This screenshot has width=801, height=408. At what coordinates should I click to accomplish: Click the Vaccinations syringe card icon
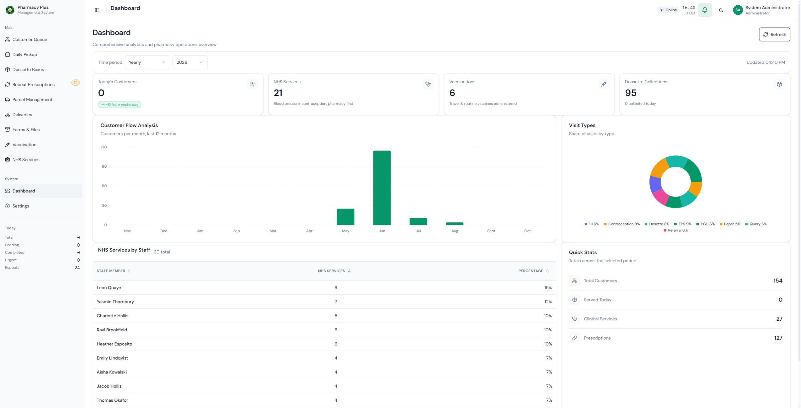click(604, 84)
